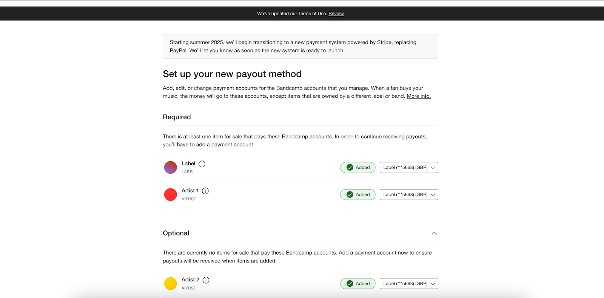
Task: Click the 'We've updated our Terms of Use' text
Action: point(292,14)
